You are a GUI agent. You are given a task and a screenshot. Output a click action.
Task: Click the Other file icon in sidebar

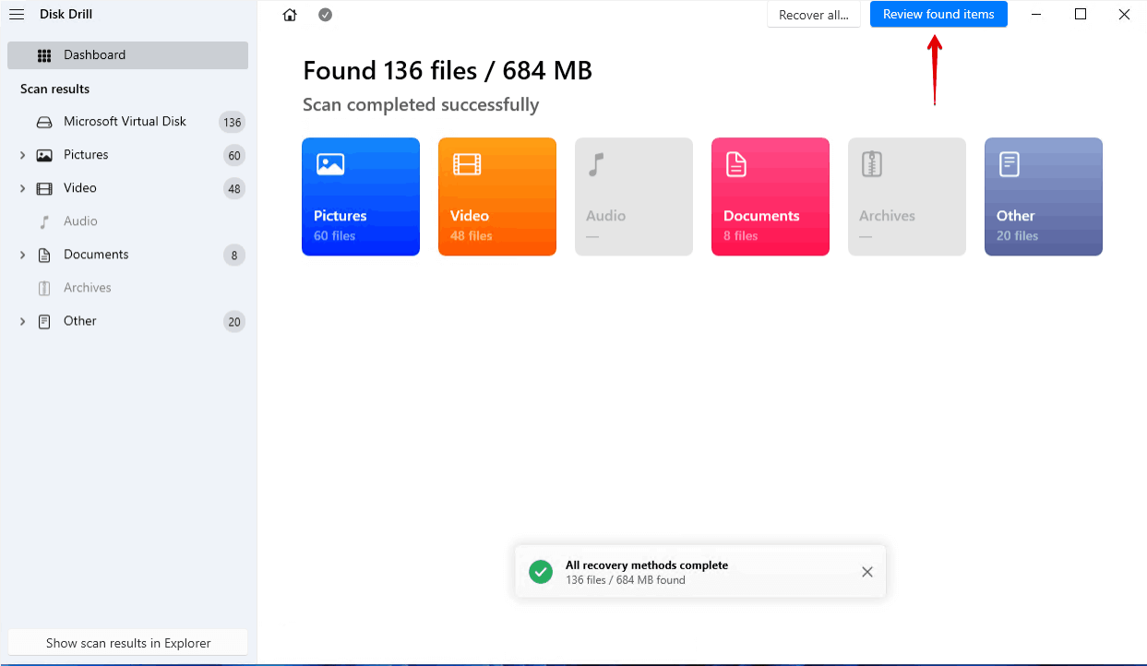coord(44,321)
